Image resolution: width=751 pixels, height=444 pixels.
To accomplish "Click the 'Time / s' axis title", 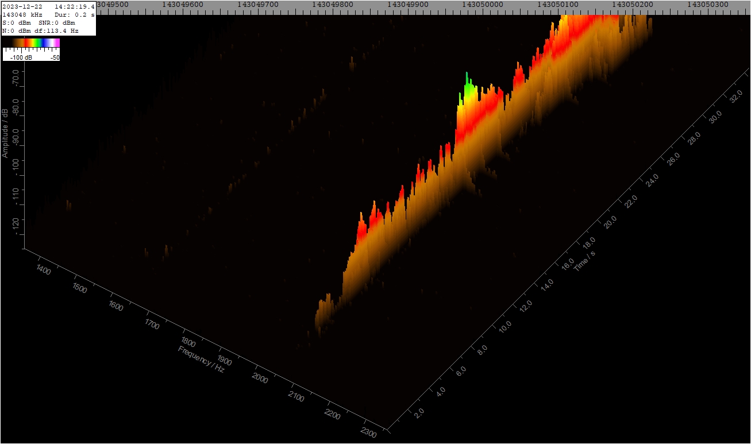I will point(584,261).
